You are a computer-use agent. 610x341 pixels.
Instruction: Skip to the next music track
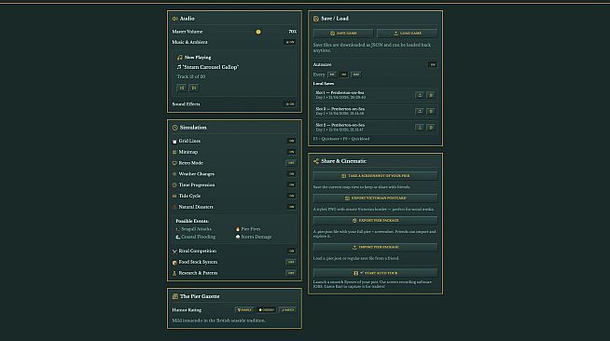194,88
